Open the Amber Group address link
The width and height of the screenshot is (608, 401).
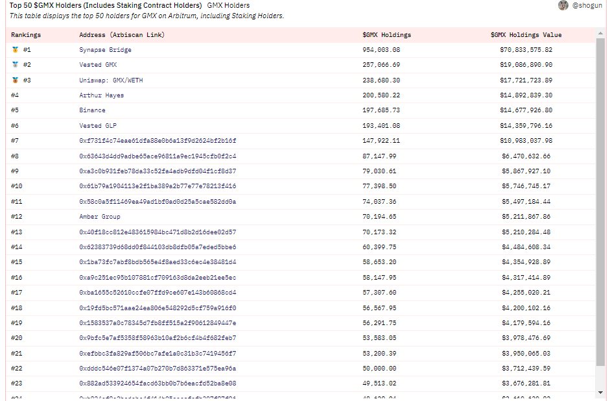100,217
